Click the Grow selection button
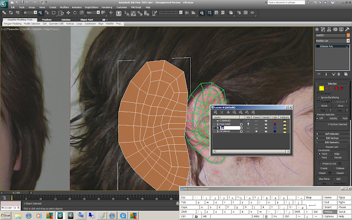This screenshot has height=220, width=352. [341, 106]
